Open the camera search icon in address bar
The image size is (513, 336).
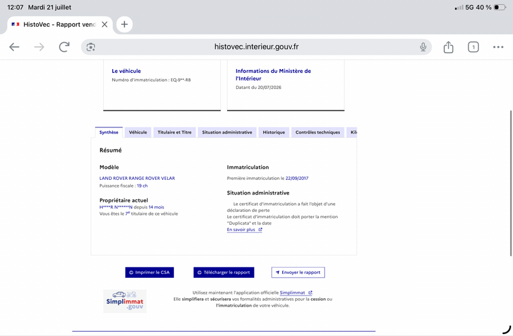90,47
